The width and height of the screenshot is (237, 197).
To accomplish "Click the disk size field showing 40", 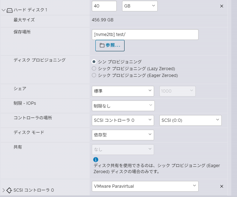I will tap(104, 6).
